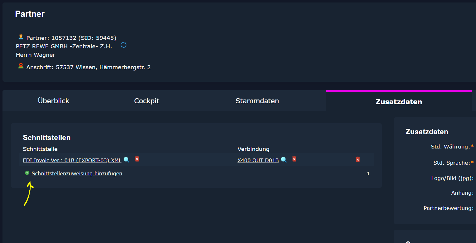Image resolution: width=476 pixels, height=243 pixels.
Task: Click the Partnerbewertung label
Action: tap(448, 208)
